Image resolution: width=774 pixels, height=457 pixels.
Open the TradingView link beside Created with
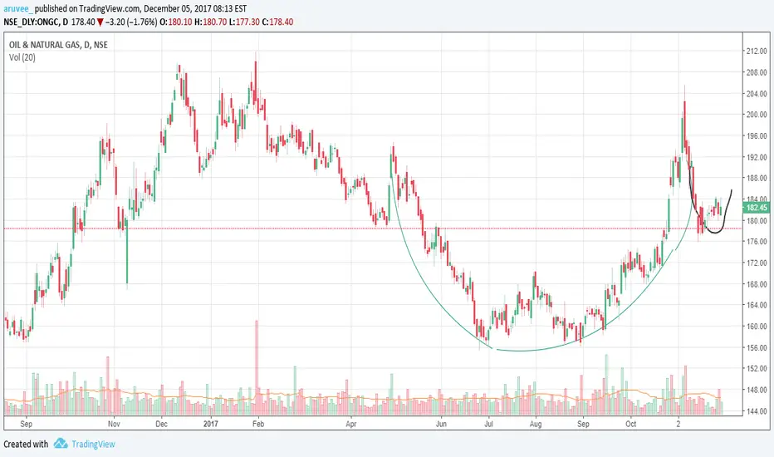pos(93,445)
